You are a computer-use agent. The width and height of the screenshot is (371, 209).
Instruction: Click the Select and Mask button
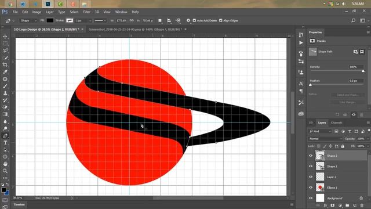point(348,95)
